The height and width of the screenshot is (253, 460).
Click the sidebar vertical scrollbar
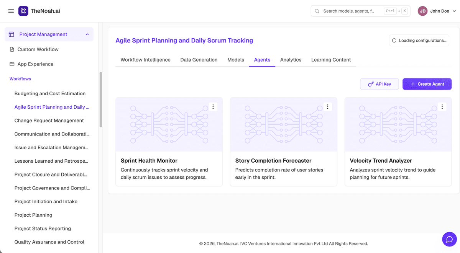tap(101, 100)
